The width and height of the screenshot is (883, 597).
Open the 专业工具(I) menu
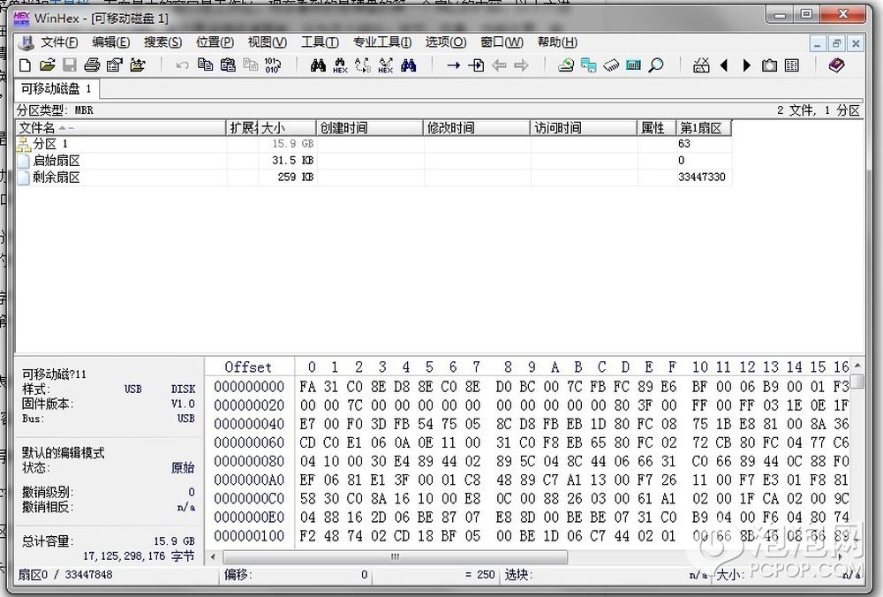click(x=381, y=42)
